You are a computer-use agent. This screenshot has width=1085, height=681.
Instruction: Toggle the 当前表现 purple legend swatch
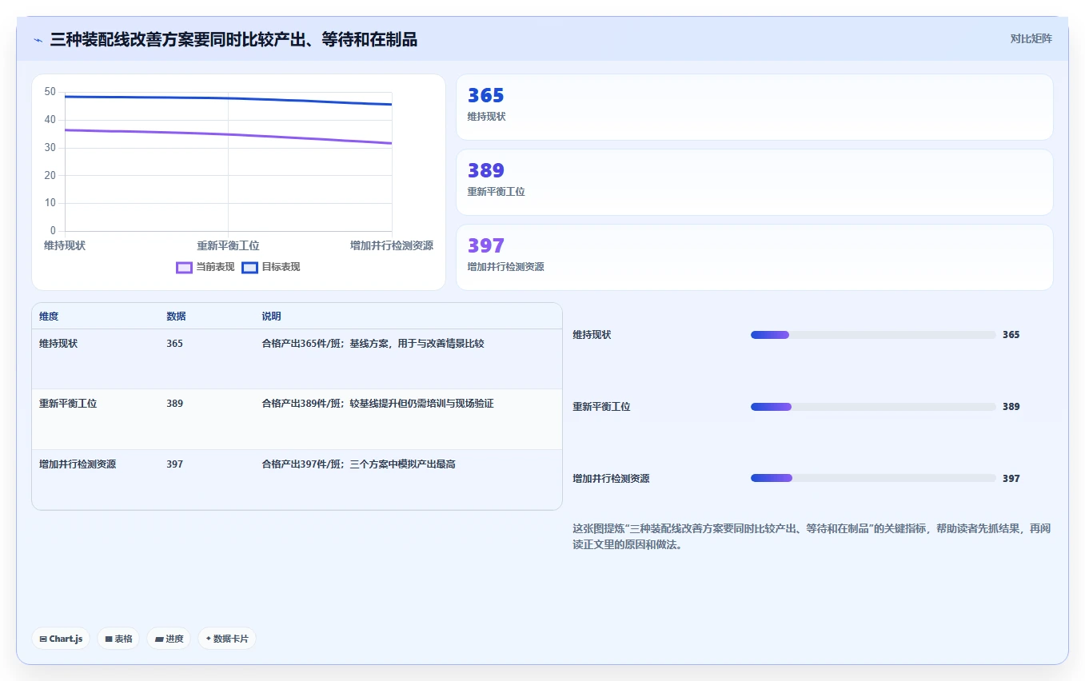click(x=184, y=267)
